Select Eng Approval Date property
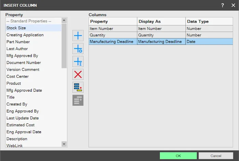This screenshot has height=161, width=239. click(x=33, y=132)
